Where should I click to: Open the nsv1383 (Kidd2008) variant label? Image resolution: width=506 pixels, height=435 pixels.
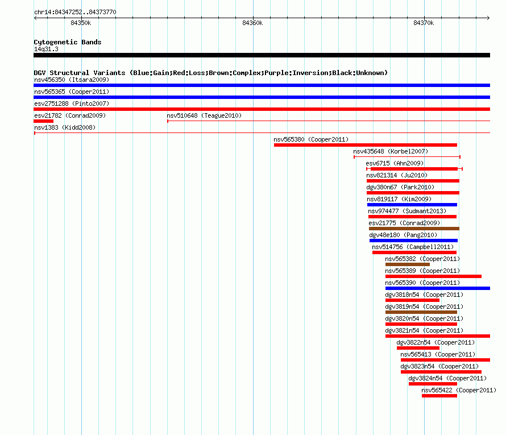pos(65,127)
